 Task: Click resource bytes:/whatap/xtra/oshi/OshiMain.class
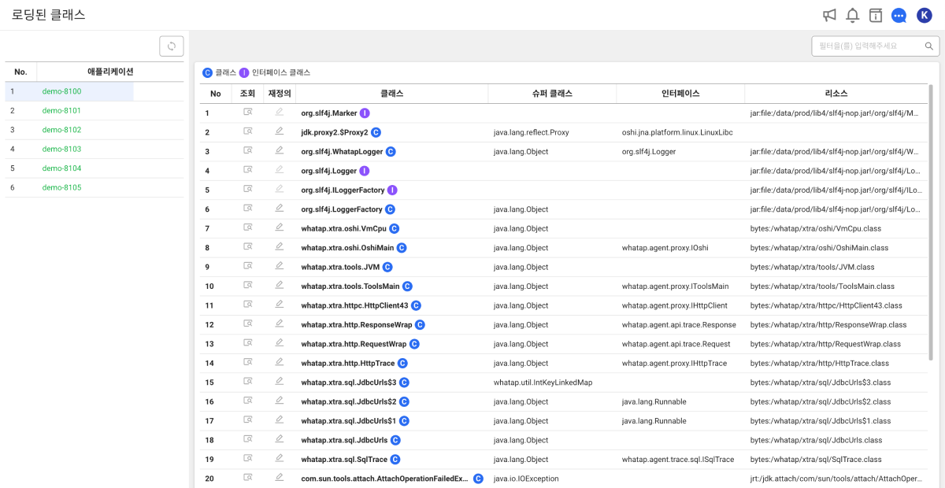pos(819,247)
